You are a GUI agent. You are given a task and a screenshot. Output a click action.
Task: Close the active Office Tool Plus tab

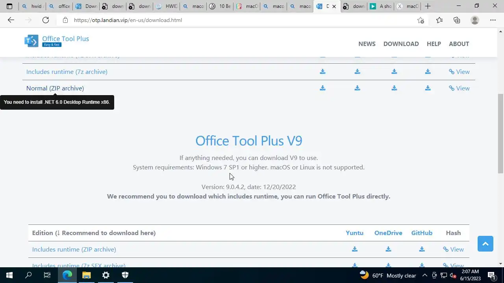tap(334, 6)
